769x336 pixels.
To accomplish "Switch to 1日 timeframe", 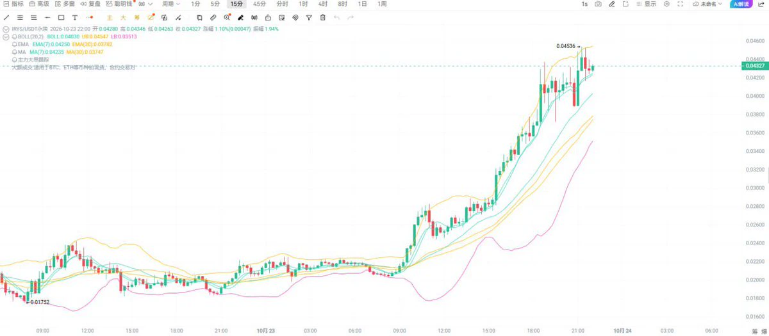I will 362,4.
